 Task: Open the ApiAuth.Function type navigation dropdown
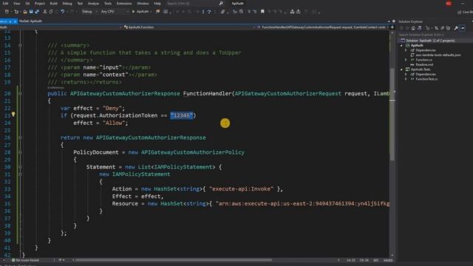click(188, 27)
